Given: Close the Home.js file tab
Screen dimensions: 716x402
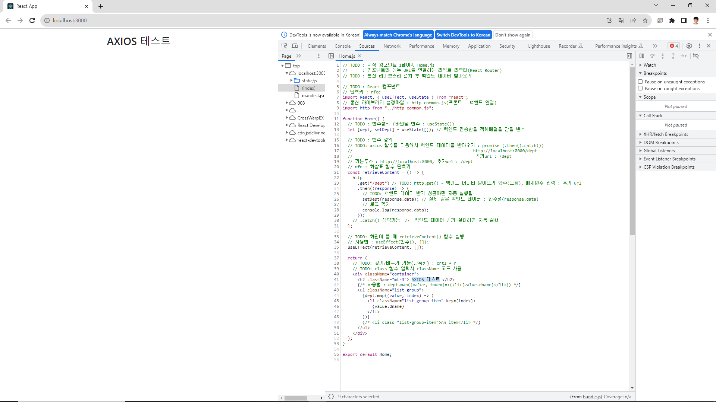Looking at the screenshot, I should coord(359,56).
